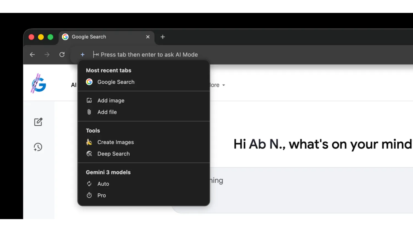This screenshot has width=413, height=232.
Task: Choose Add file from the menu
Action: point(107,112)
